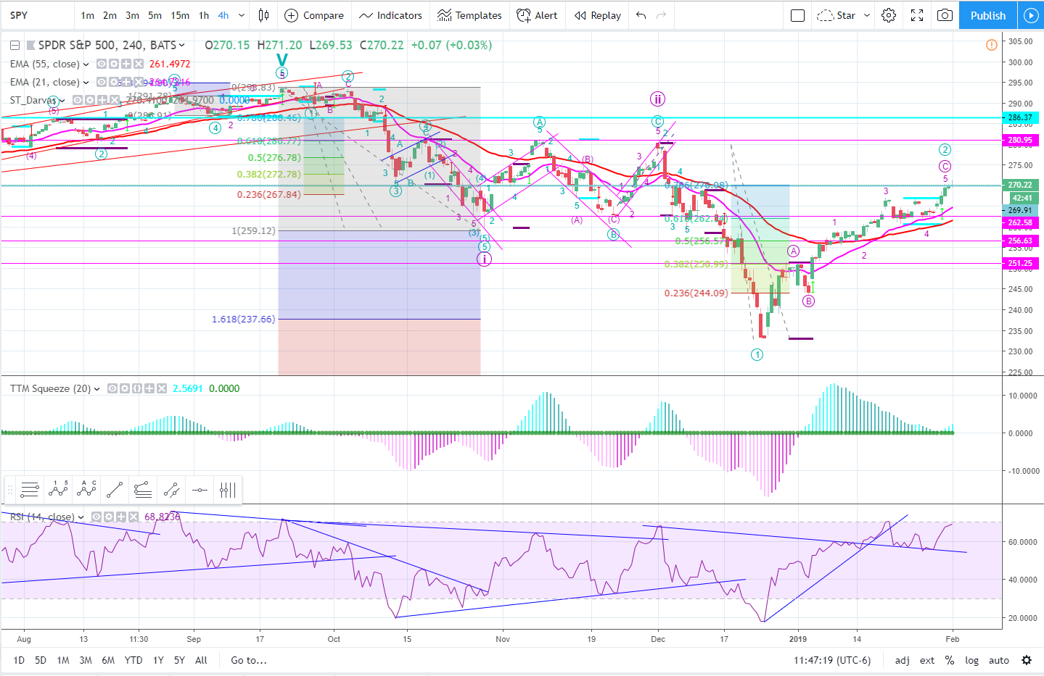Open the candlestick chart style selector
1044x676 pixels.
point(263,15)
